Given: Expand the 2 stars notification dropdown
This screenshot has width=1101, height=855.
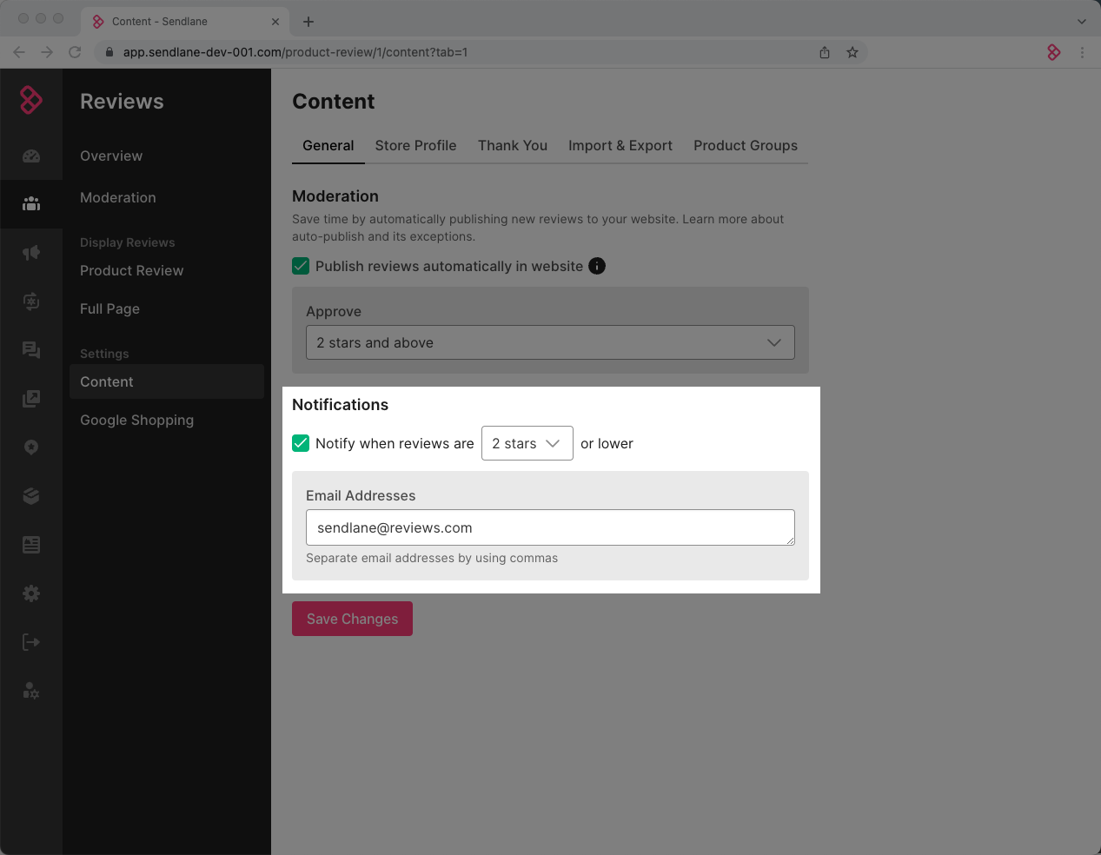Looking at the screenshot, I should tap(527, 443).
